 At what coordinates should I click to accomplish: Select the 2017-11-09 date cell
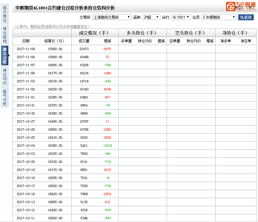(x=26, y=49)
